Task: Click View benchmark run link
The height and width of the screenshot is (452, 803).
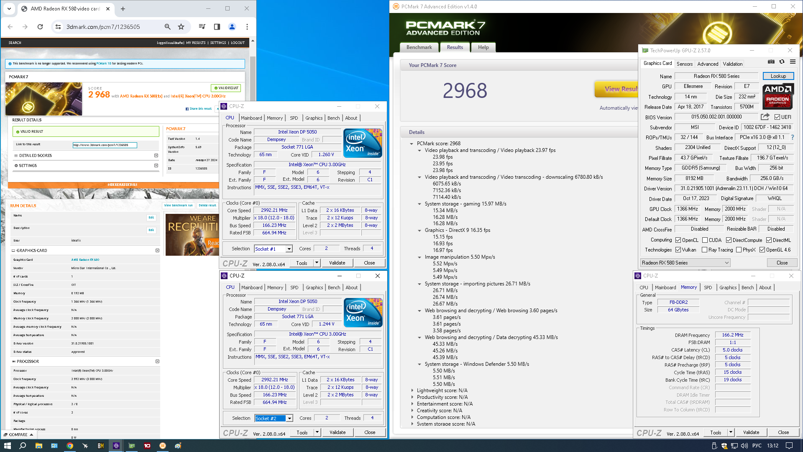Action: [178, 205]
